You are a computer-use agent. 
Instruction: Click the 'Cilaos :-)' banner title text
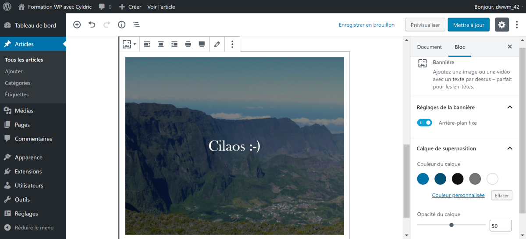[x=235, y=146]
